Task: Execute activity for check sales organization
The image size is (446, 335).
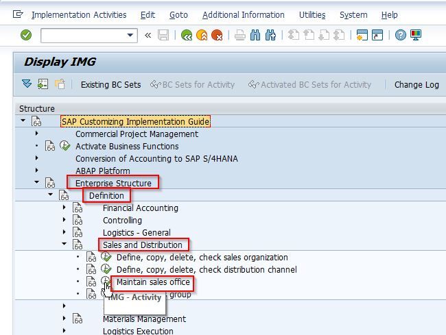Action: [106, 257]
